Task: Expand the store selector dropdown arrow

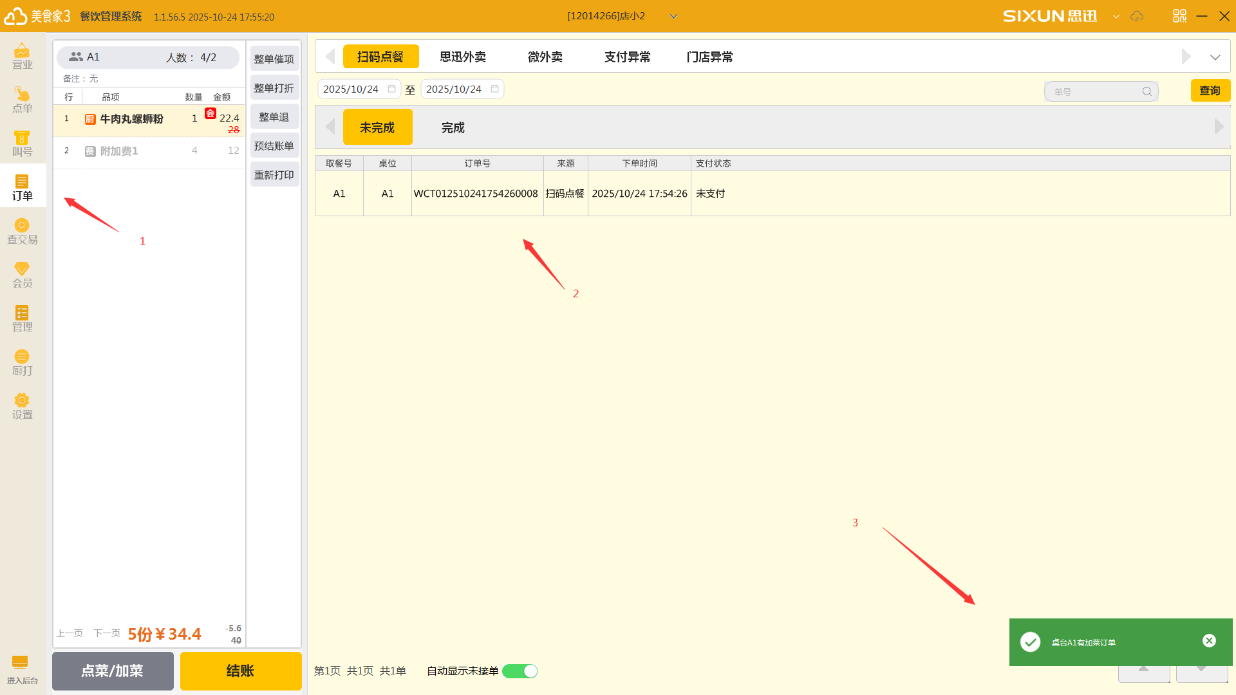Action: point(673,16)
